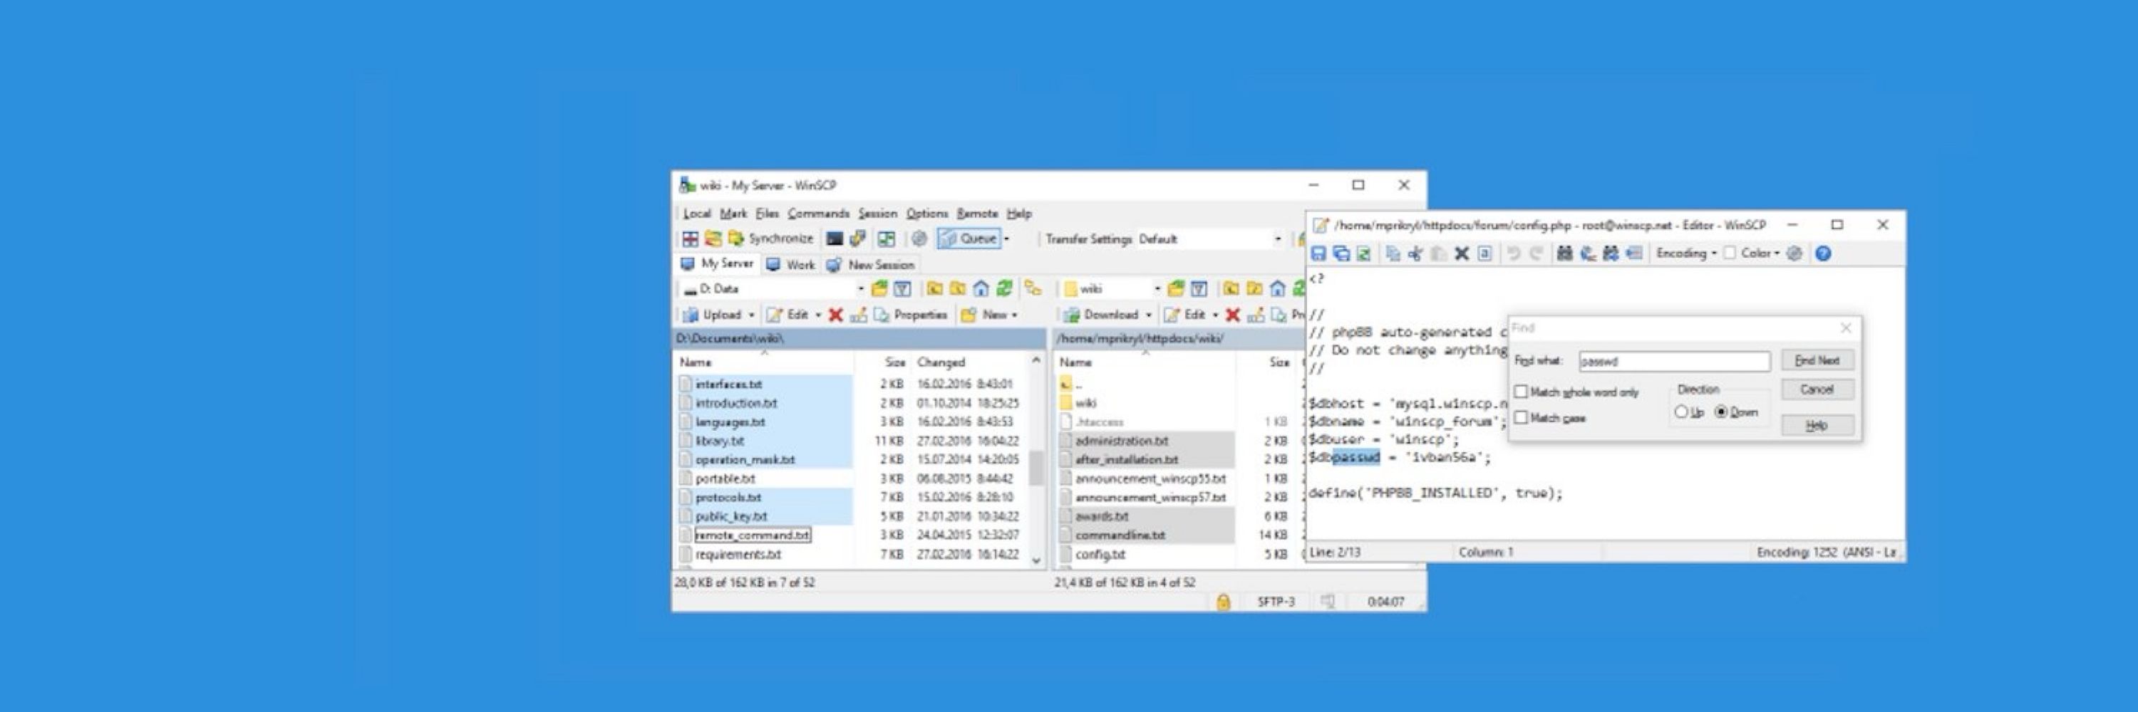The image size is (2138, 712).
Task: Select Up direction radio button
Action: 1680,412
